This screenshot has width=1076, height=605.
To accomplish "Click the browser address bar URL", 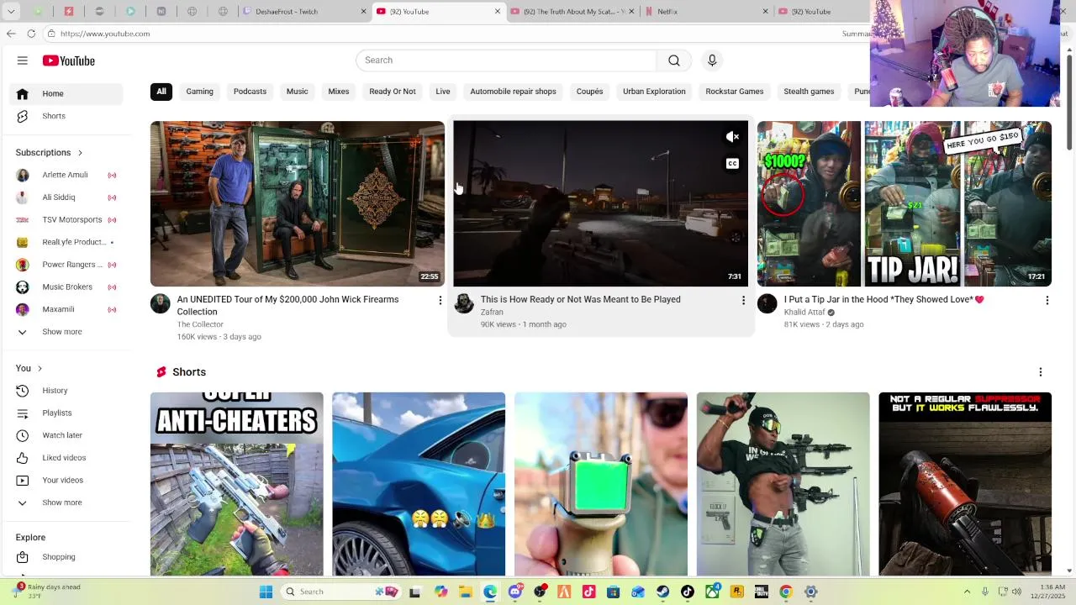I will [x=105, y=34].
